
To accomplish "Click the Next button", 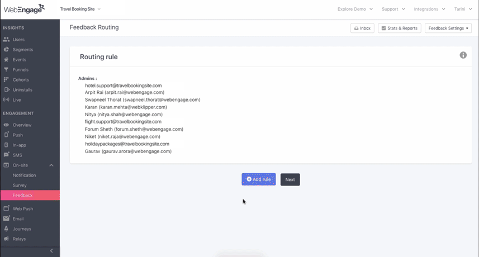I will tap(290, 179).
